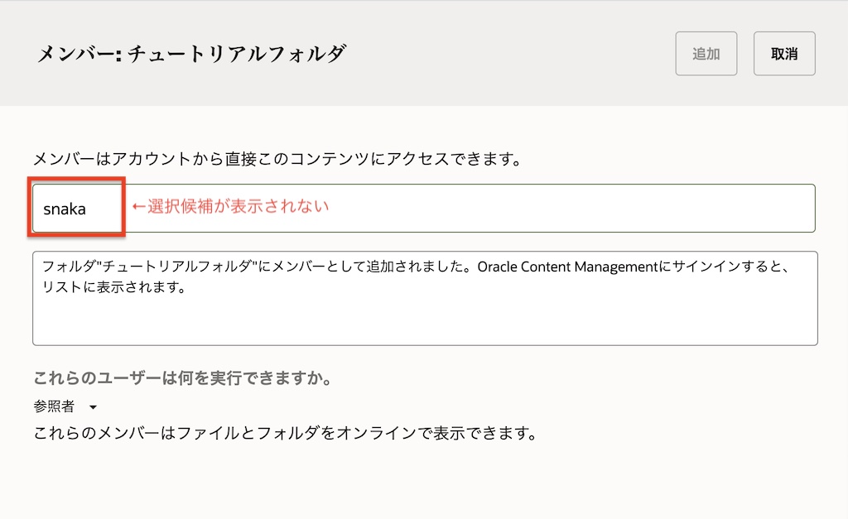Screen dimensions: 848x519
Task: Expand the arrow next to 参照者
Action: [x=93, y=407]
